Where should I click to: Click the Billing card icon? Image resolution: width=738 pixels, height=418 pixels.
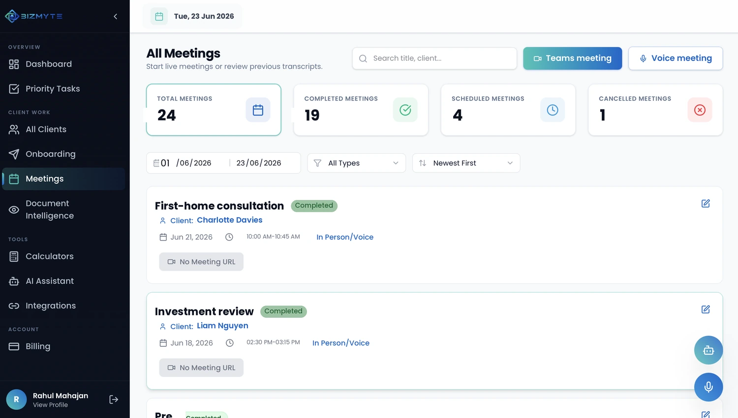[x=14, y=346]
